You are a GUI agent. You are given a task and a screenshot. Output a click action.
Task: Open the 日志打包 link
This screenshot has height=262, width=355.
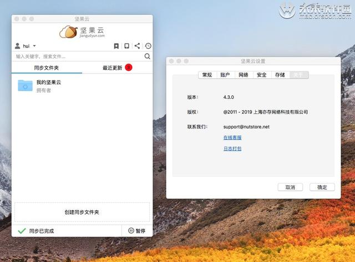click(x=232, y=149)
